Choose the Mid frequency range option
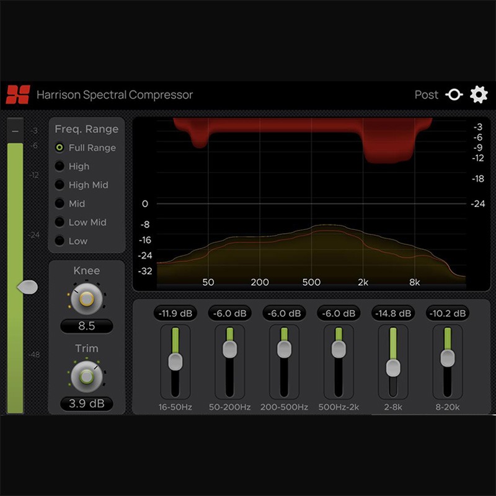 (60, 203)
